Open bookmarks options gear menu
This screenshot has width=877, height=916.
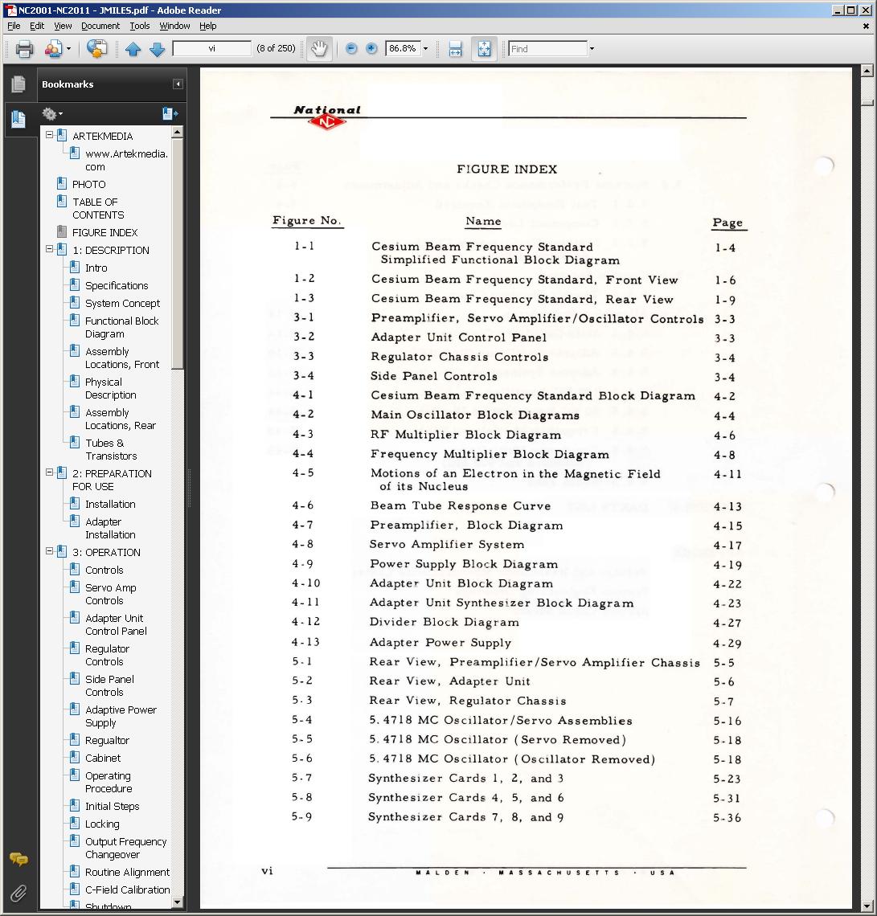(52, 113)
